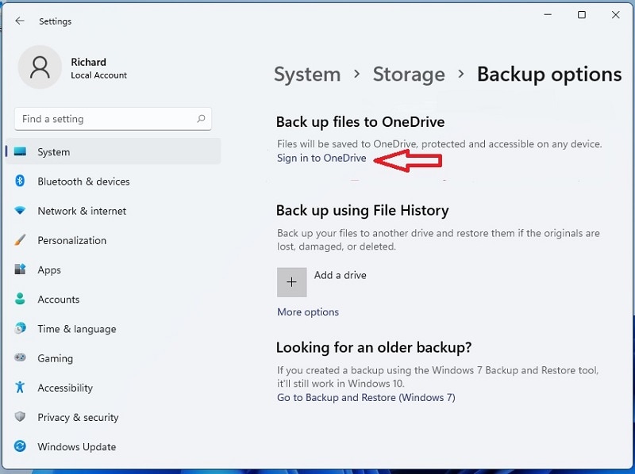635x474 pixels.
Task: Select System in the sidebar
Action: (x=54, y=152)
